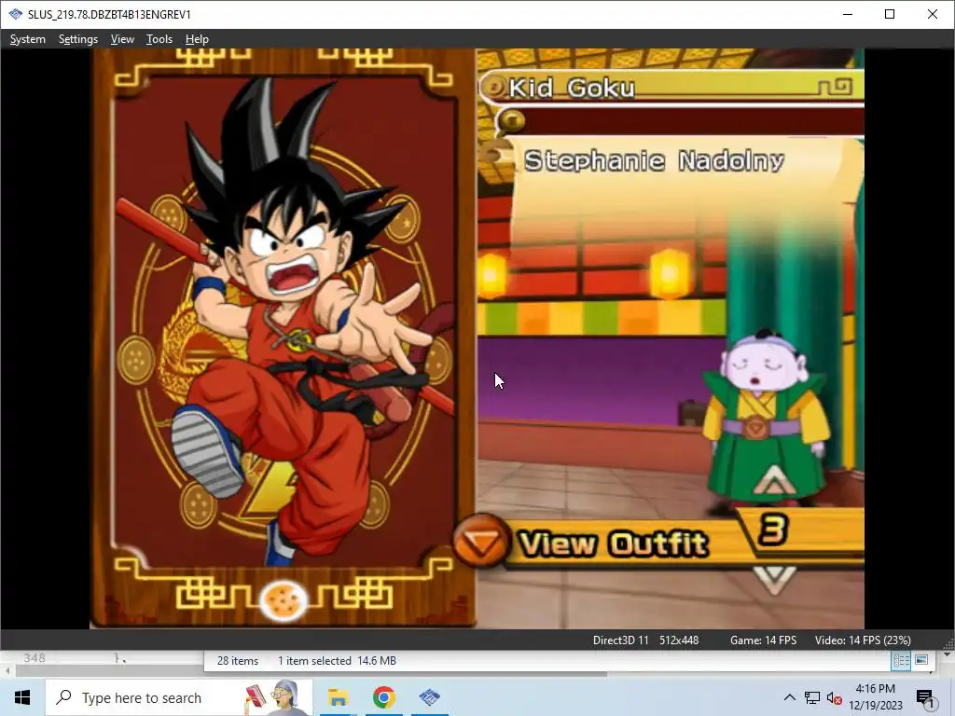Click the PCSX2 taskbar icon
This screenshot has height=716, width=955.
pyautogui.click(x=429, y=697)
